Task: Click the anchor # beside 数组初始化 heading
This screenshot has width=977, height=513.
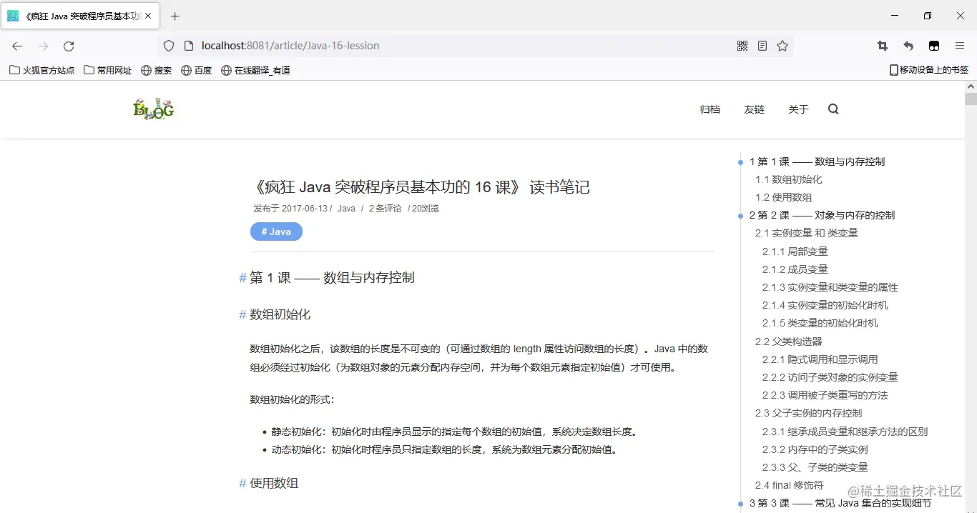Action: click(x=242, y=314)
